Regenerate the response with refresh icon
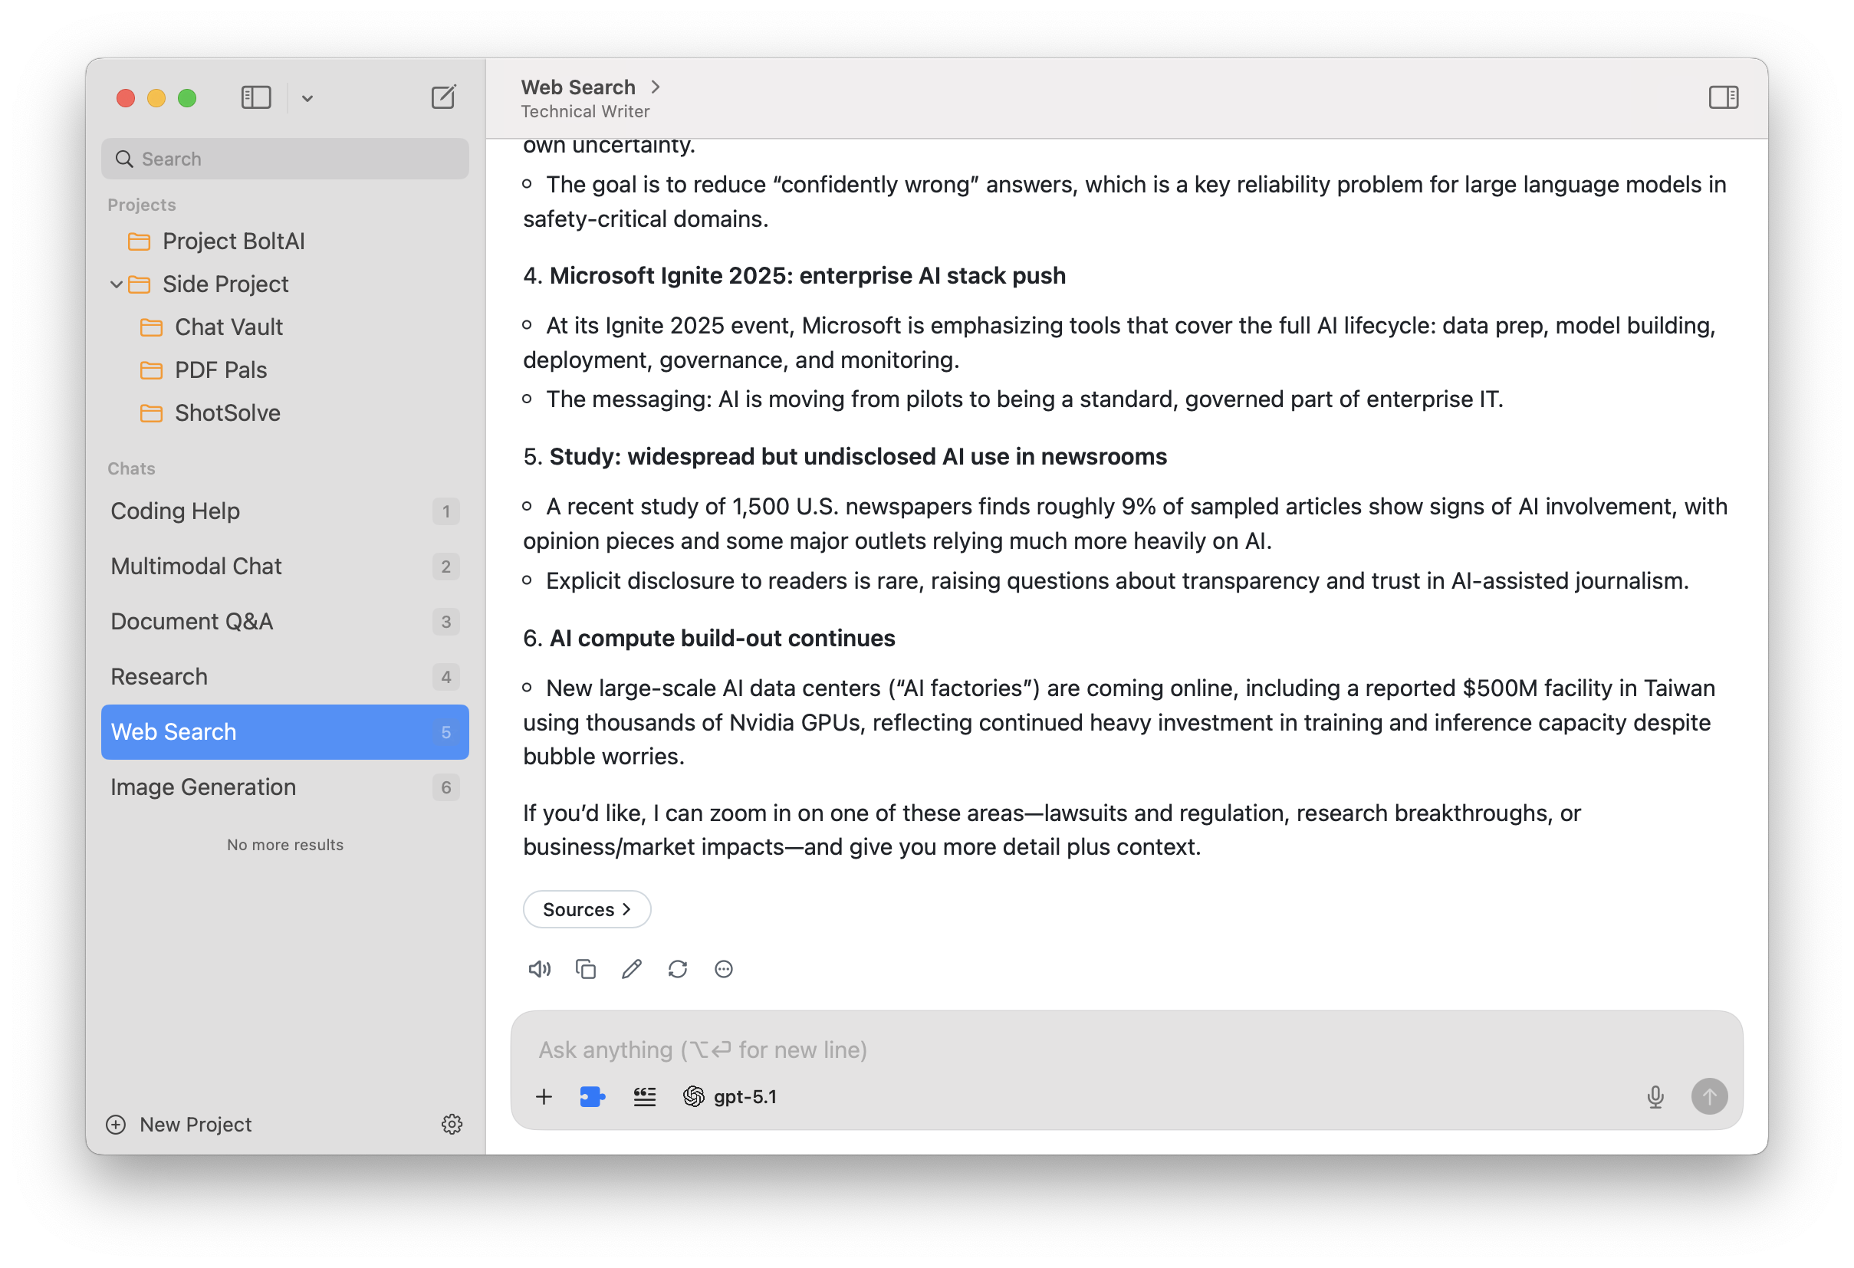1854x1268 pixels. click(x=677, y=969)
